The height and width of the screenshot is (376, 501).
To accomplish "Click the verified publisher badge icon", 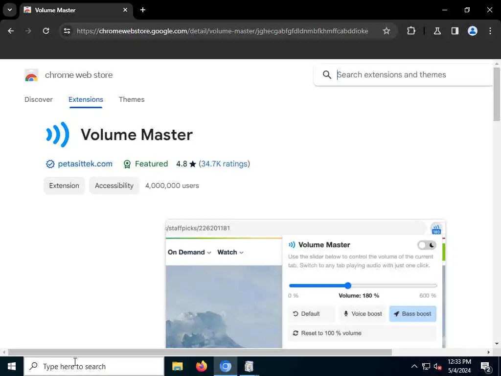I will point(50,164).
